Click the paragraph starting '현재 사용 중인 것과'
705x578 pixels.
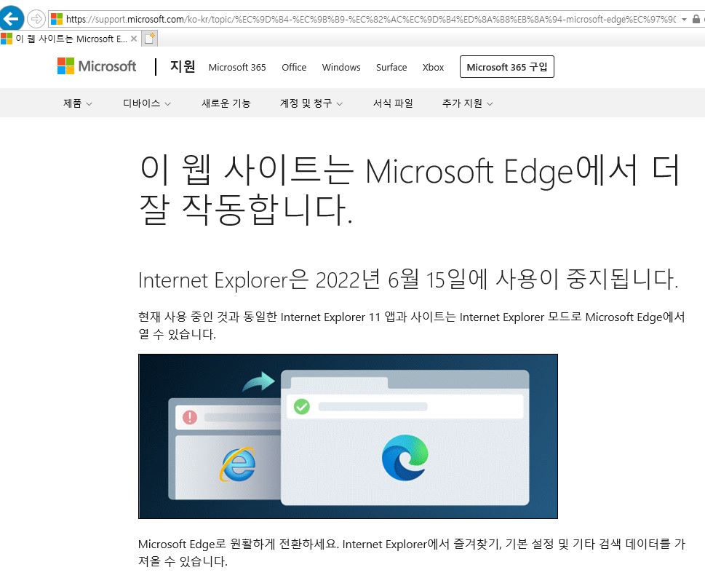click(411, 325)
